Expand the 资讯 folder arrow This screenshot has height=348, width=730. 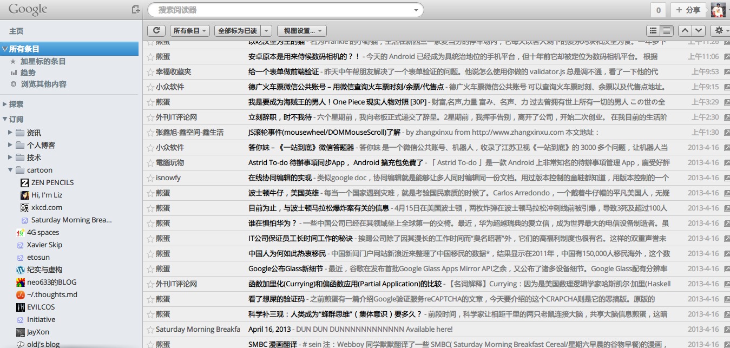click(10, 133)
